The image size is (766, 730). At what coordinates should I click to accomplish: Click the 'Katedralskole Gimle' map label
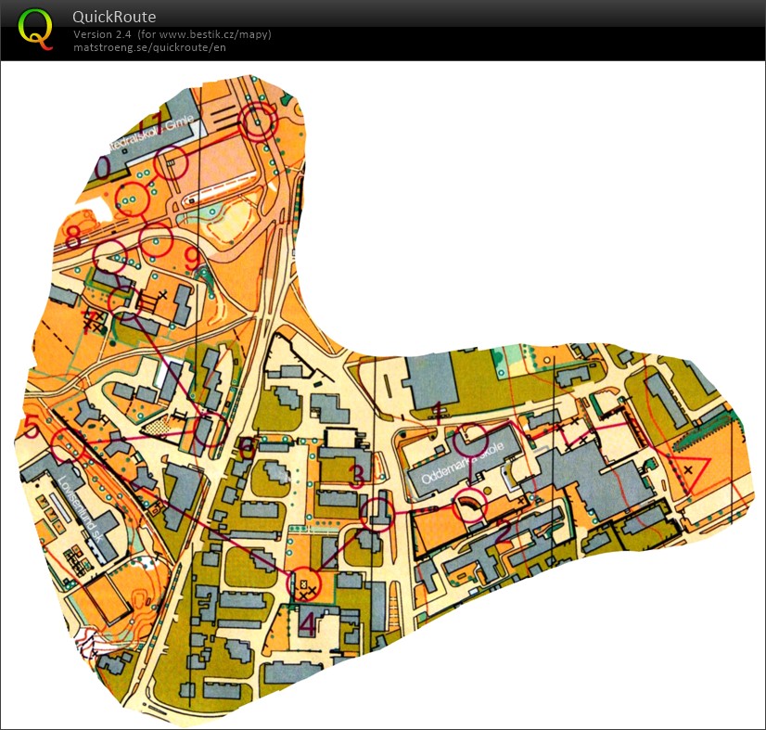point(149,132)
